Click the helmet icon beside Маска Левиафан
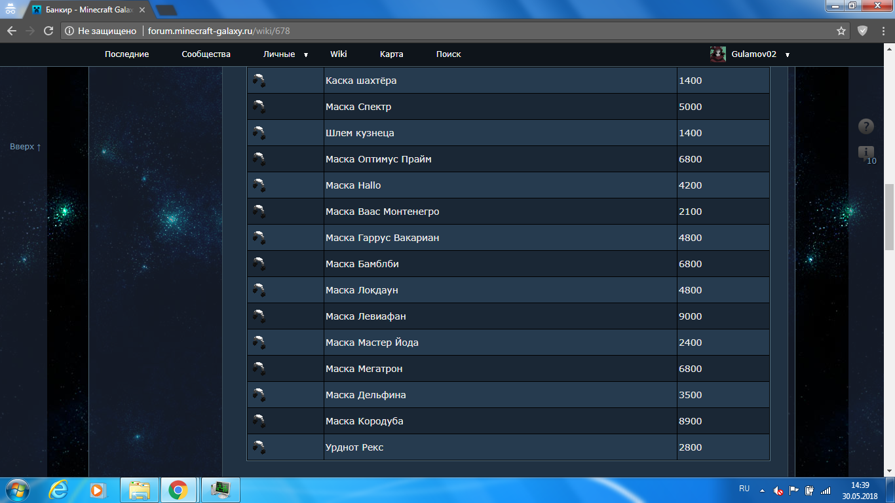 [259, 316]
